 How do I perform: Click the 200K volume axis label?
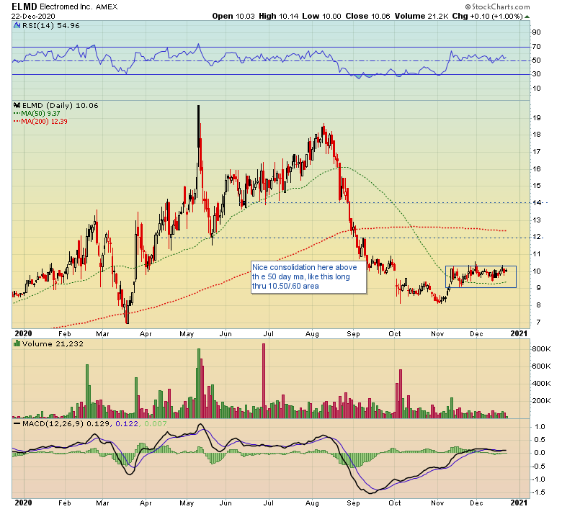(x=542, y=400)
